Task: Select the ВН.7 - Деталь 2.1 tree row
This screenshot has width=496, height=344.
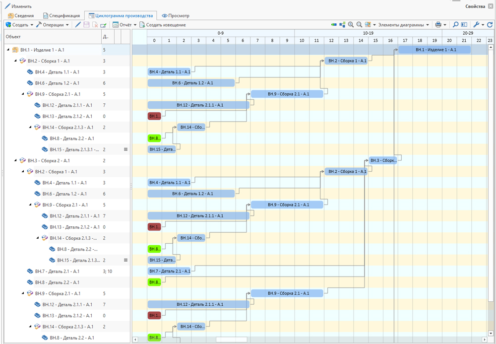Action: pos(57,272)
